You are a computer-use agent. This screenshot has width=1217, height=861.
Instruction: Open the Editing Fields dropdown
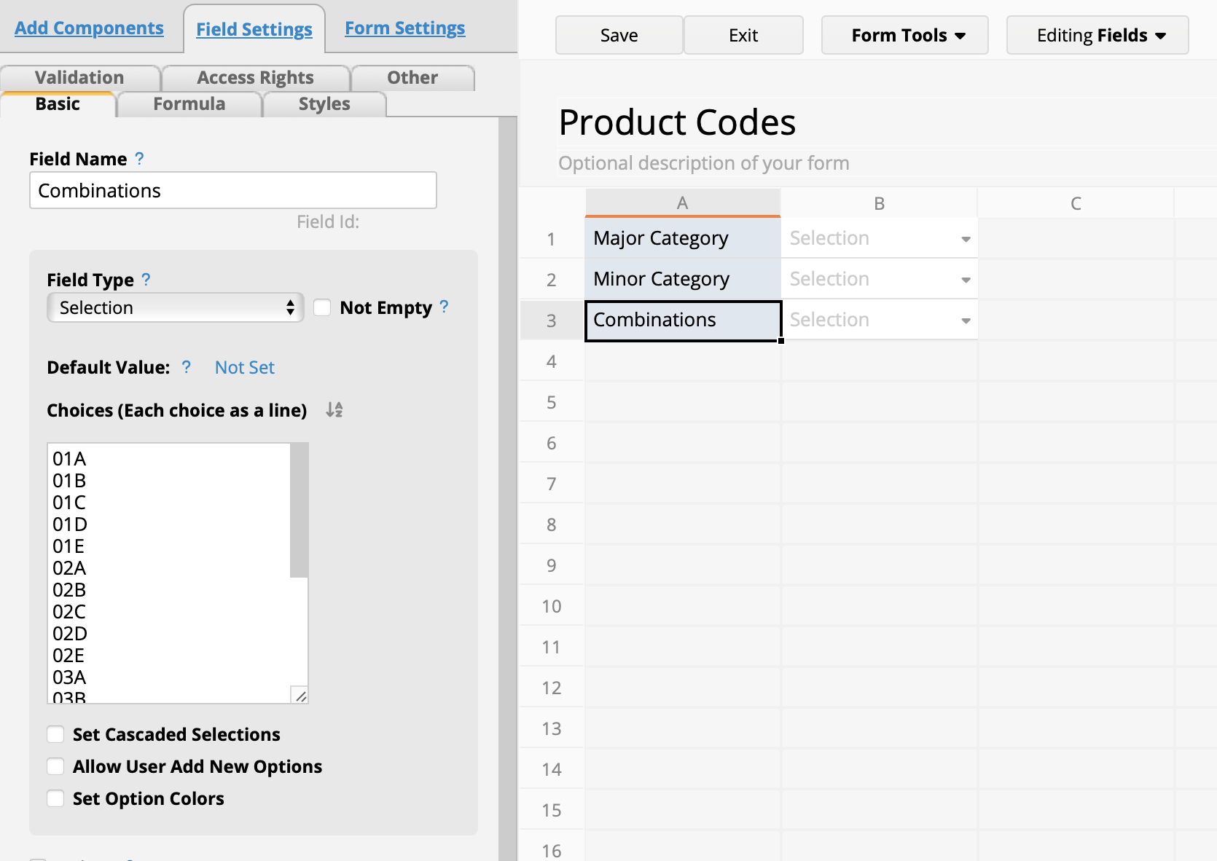(x=1097, y=35)
